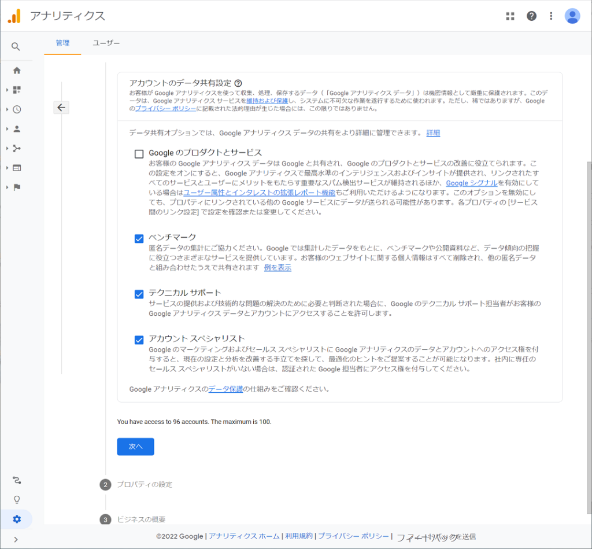Open the admin gear icon

[17, 519]
